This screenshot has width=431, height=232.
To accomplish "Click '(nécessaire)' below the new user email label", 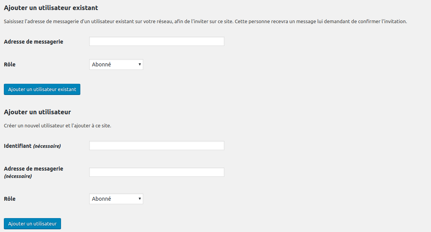I will 18,176.
